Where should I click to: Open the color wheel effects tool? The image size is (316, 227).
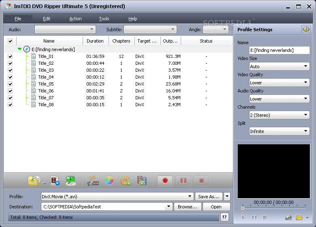[109, 180]
